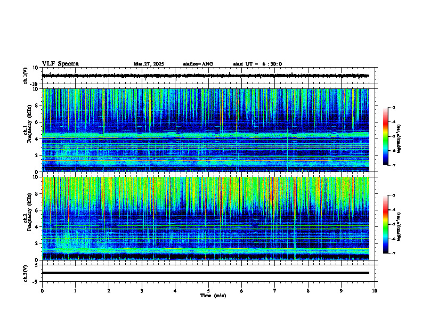The height and width of the screenshot is (326, 422).
Task: Click the time axis tick label "6"
Action: [242, 291]
